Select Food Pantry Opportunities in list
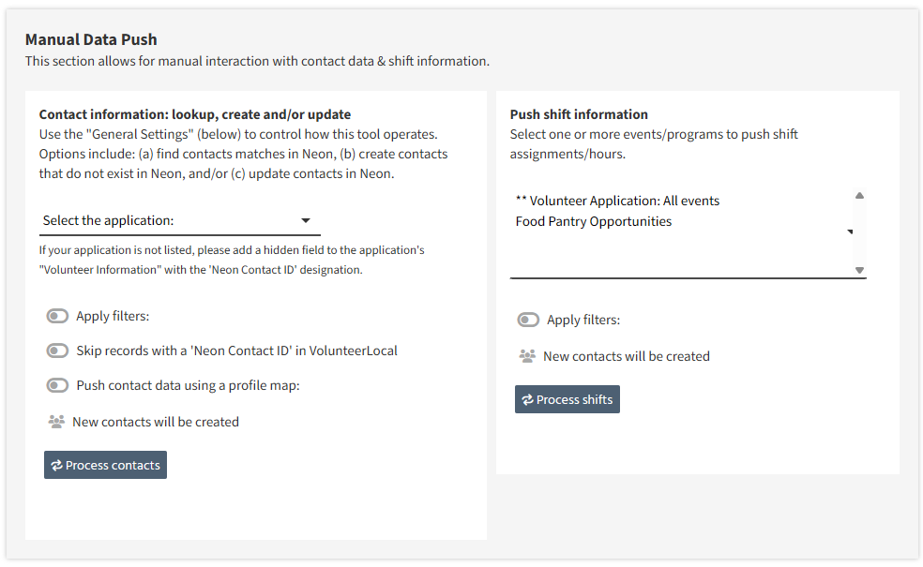 point(594,222)
